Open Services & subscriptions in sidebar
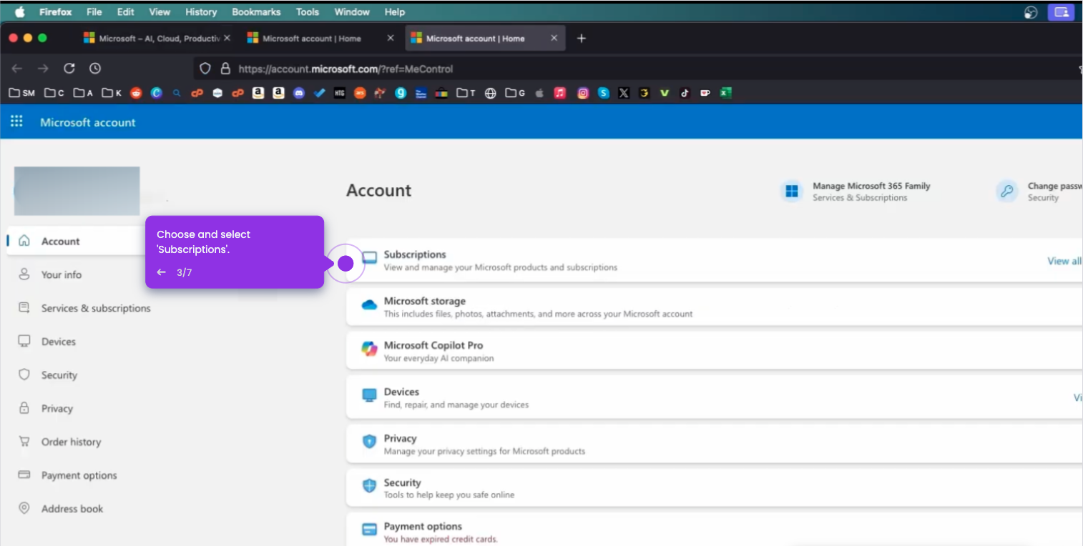 click(x=96, y=308)
